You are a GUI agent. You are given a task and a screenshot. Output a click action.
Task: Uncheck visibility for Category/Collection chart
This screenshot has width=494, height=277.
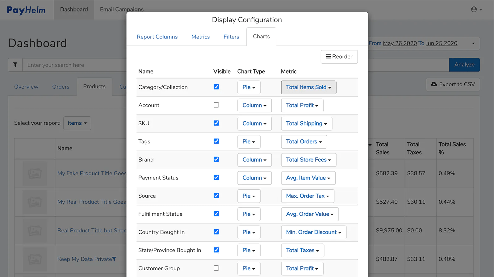pyautogui.click(x=216, y=87)
